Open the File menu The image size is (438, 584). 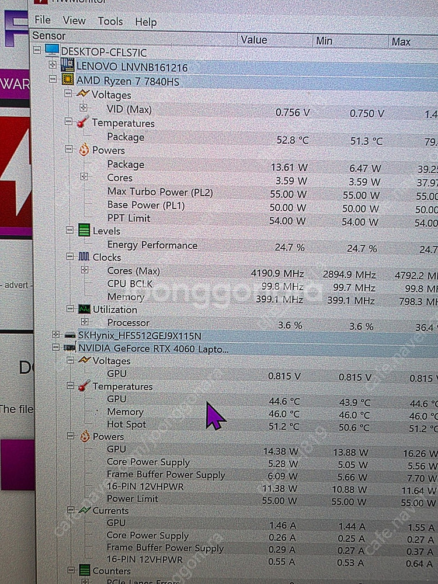(x=43, y=19)
